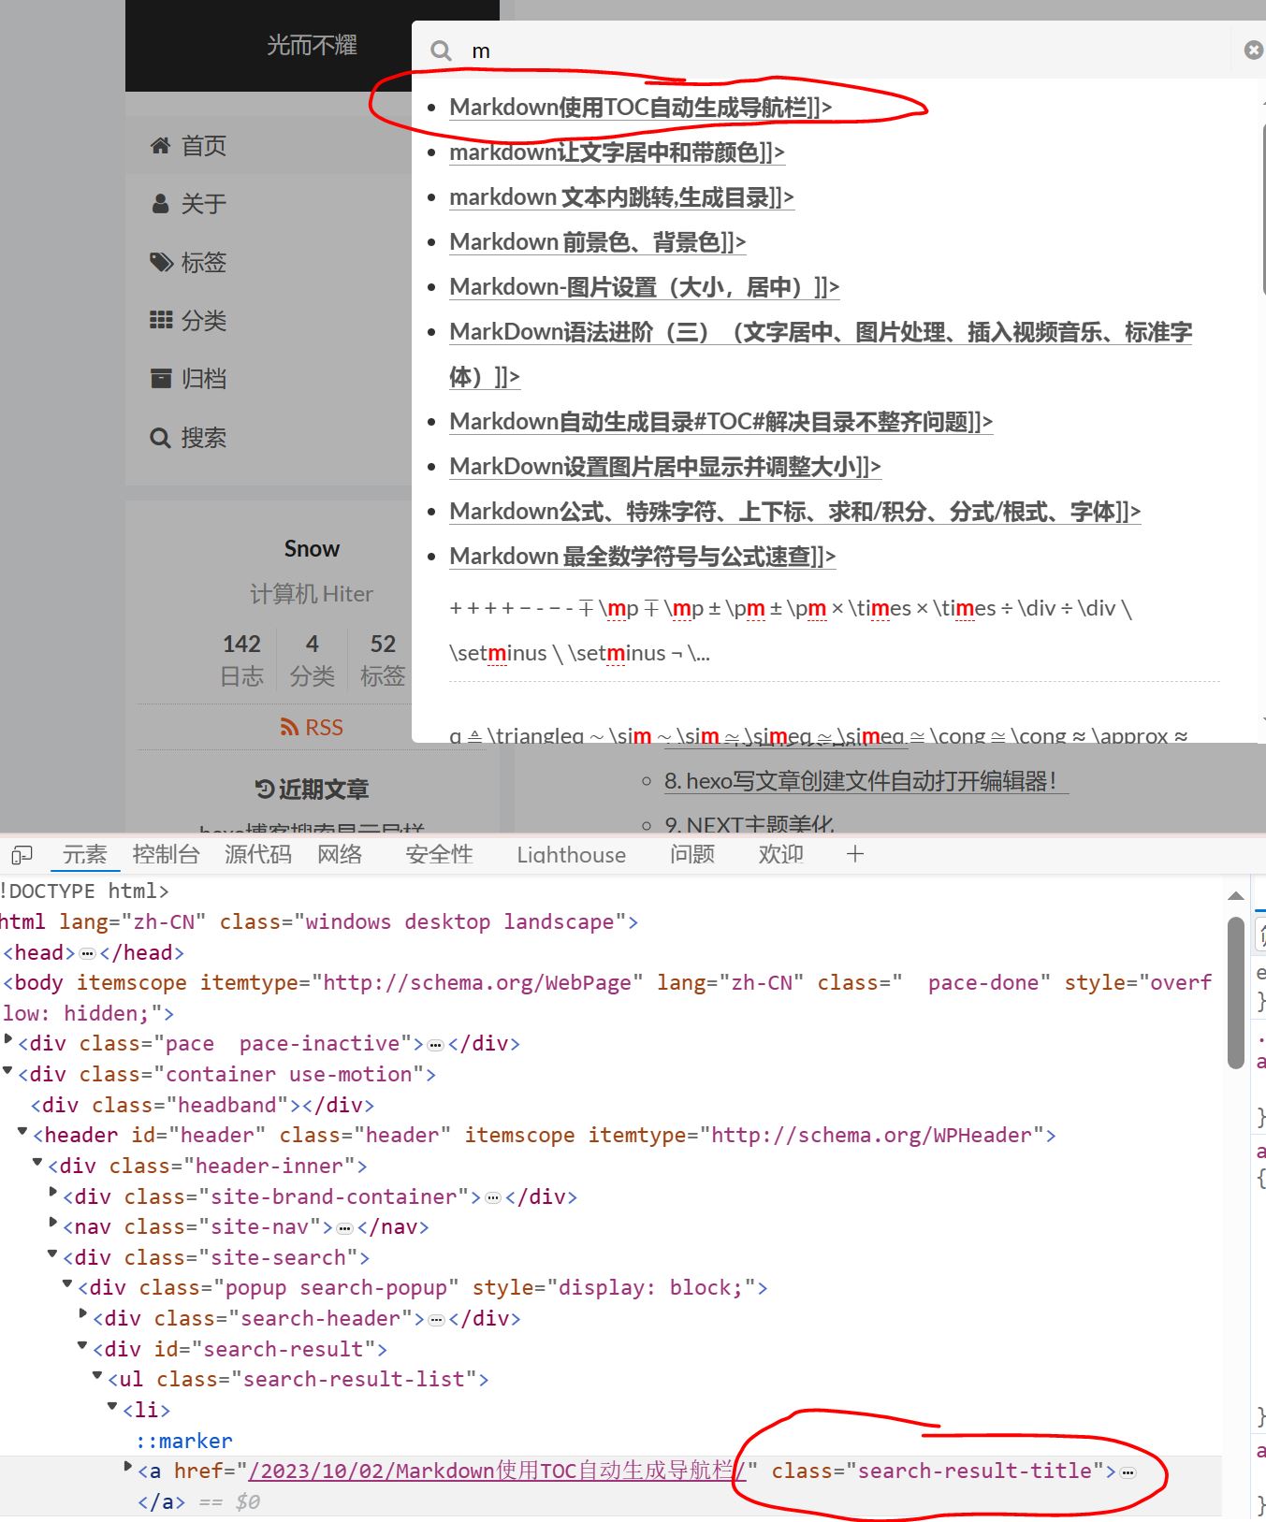
Task: Open result 'Markdown-图片设置（大小，居中）'
Action: coord(644,287)
